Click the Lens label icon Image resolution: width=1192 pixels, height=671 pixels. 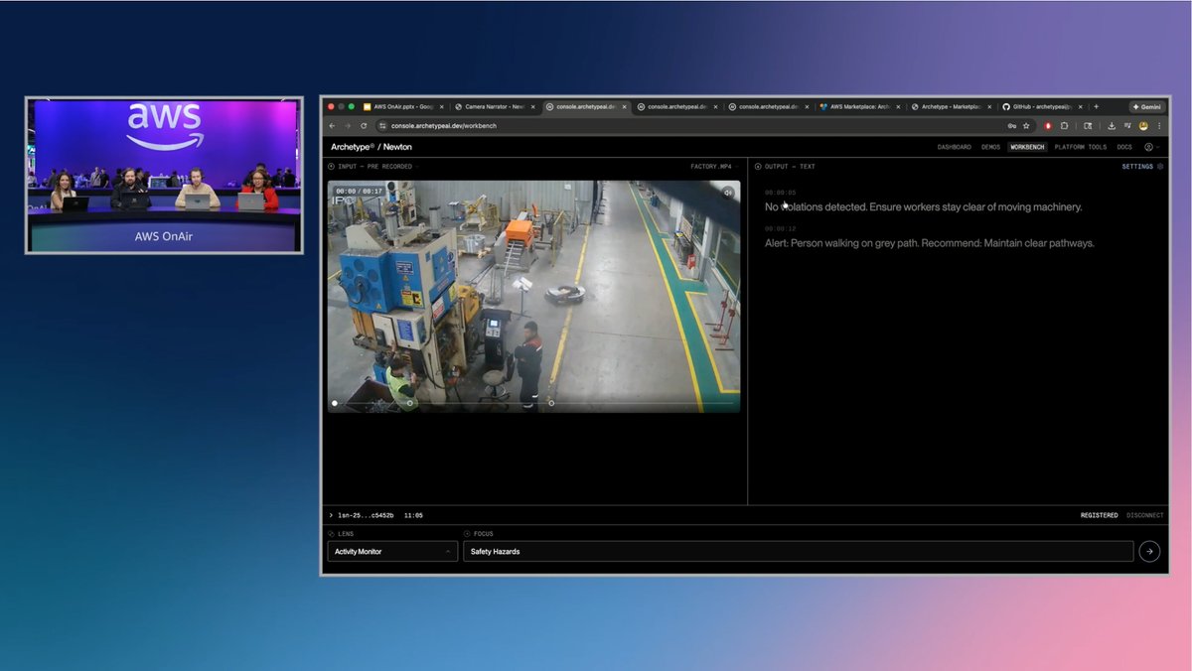332,534
